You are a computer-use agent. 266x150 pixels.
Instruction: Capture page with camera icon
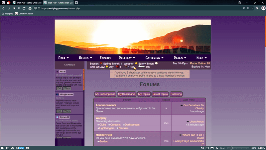pos(202,148)
